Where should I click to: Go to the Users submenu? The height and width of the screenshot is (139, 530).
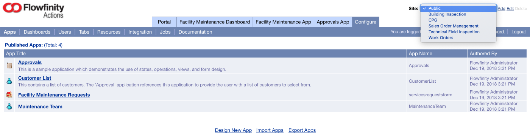[x=65, y=32]
